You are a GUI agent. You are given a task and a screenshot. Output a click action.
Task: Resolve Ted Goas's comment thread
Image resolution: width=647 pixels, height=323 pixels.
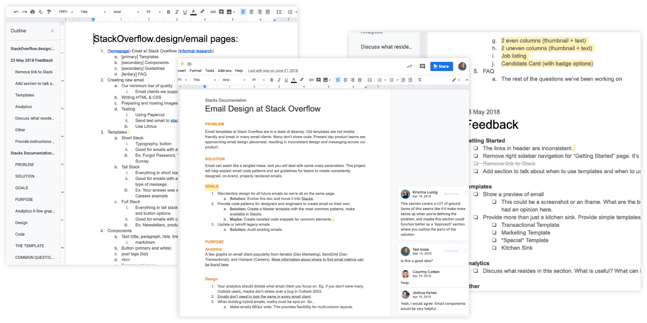pos(451,251)
